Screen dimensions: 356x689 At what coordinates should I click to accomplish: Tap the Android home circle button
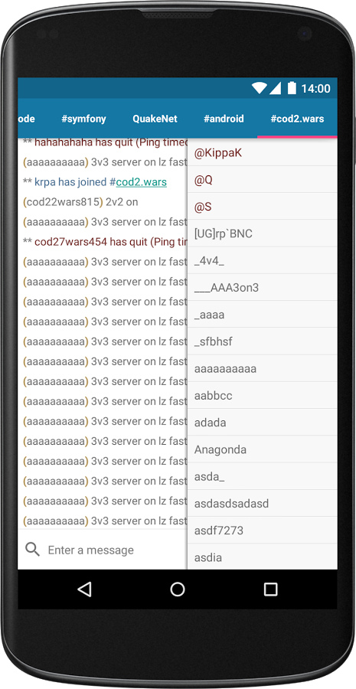point(178,589)
